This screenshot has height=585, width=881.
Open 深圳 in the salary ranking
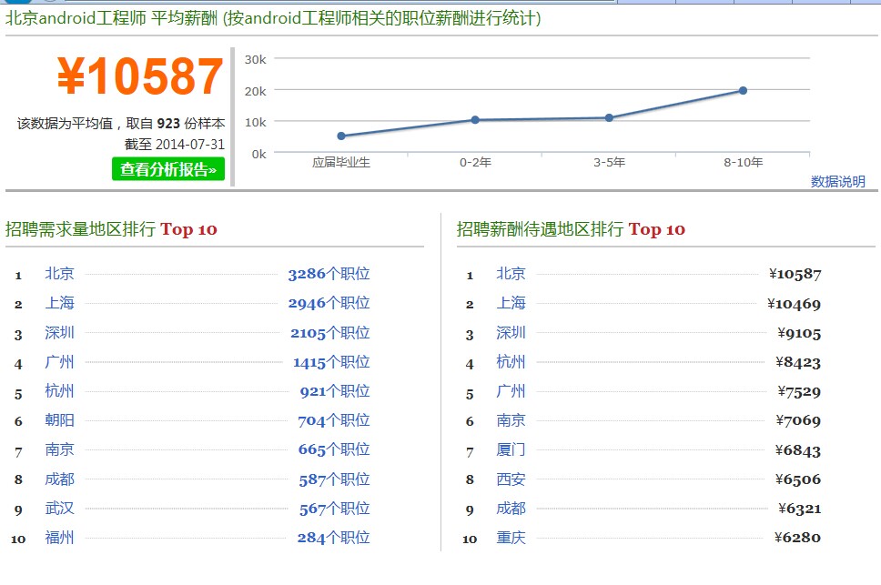tap(511, 332)
